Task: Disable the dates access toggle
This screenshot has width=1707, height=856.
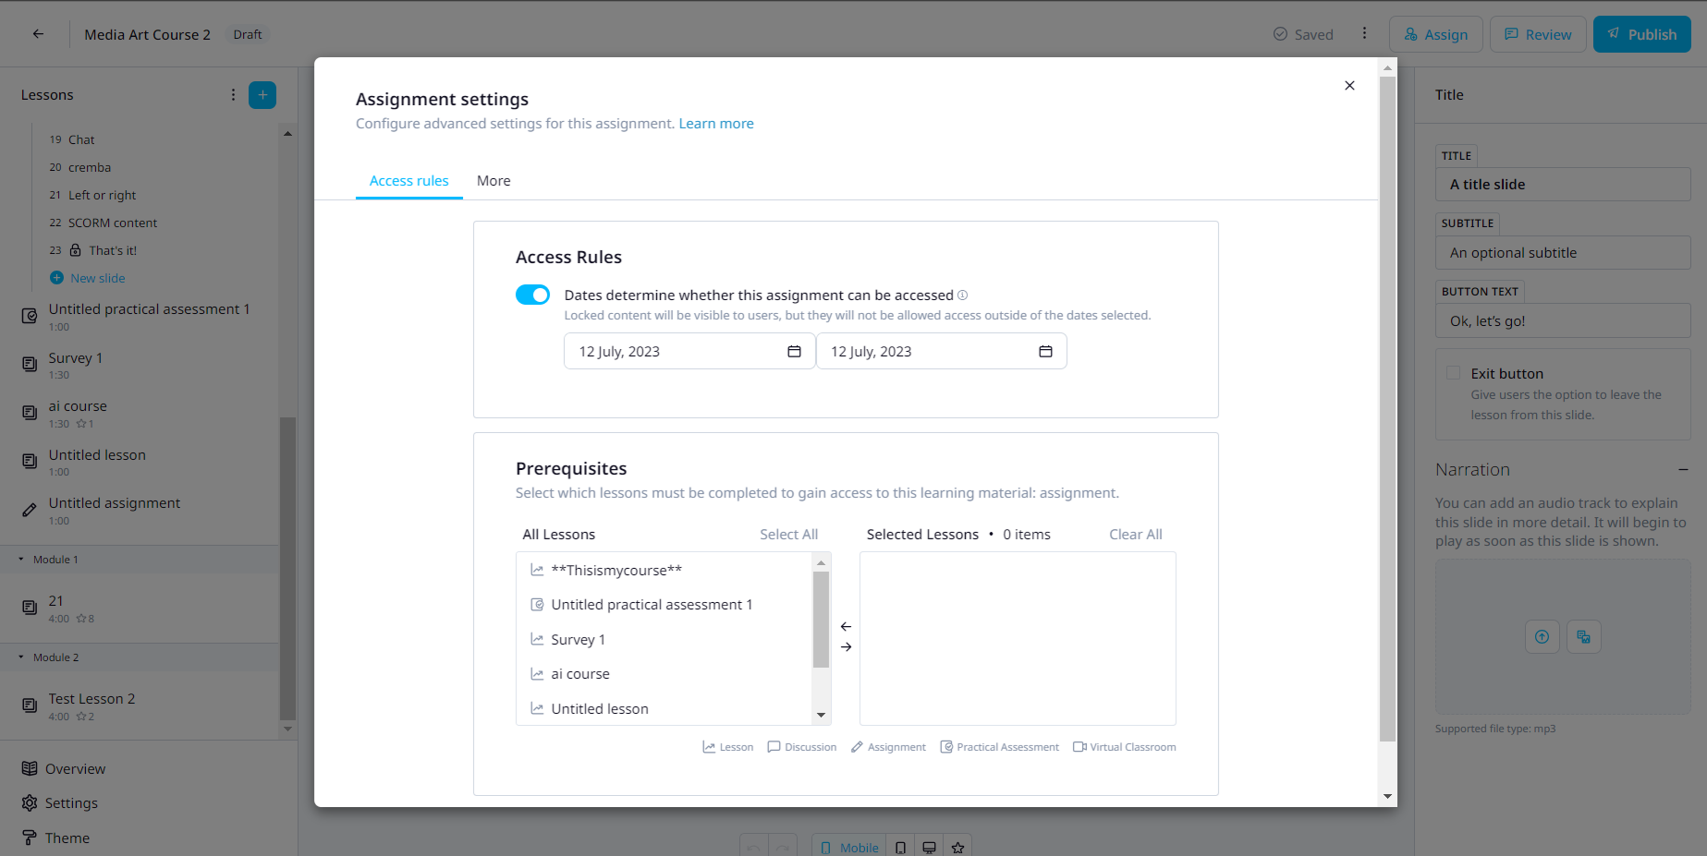Action: click(532, 295)
